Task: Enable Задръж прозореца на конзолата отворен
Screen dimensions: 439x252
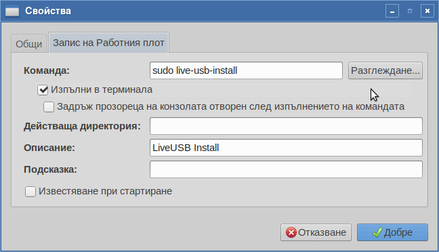Action: coord(49,107)
